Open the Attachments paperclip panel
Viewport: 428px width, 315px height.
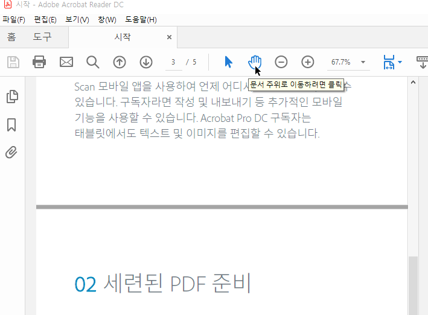[11, 152]
